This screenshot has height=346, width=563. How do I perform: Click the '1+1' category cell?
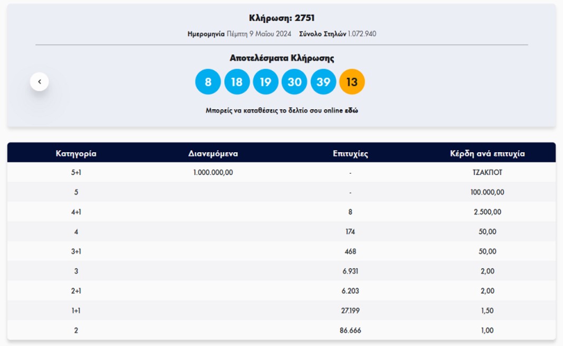76,311
